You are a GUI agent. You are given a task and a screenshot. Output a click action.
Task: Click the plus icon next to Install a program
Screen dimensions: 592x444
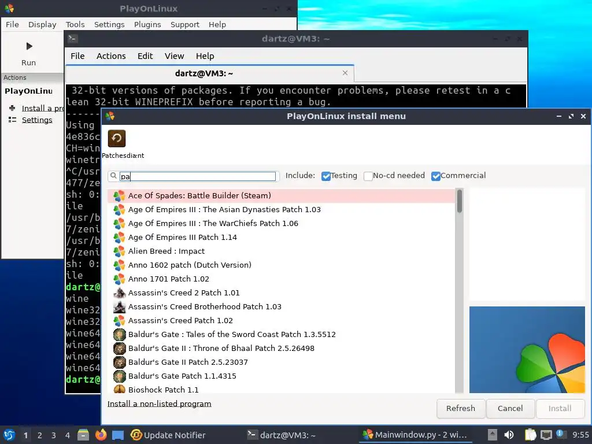coord(12,108)
